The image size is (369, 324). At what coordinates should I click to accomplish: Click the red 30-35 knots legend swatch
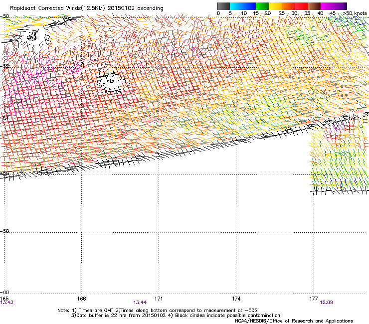[301, 6]
